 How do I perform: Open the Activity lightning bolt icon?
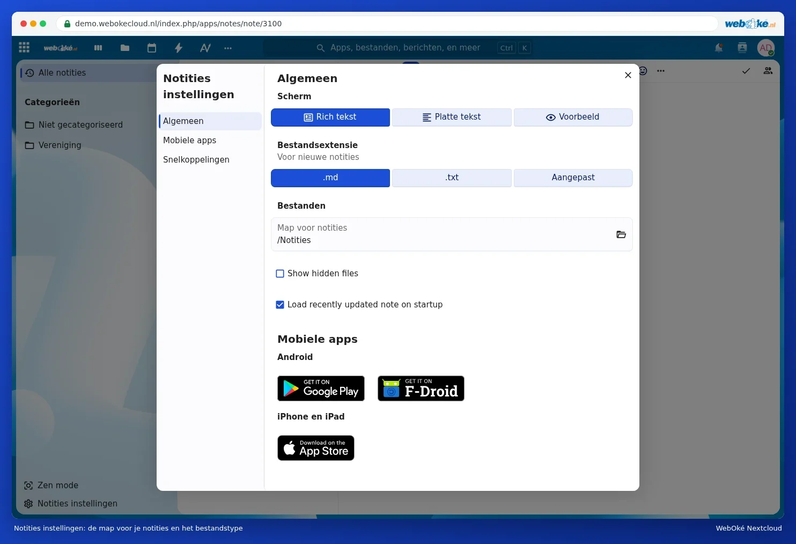[179, 48]
